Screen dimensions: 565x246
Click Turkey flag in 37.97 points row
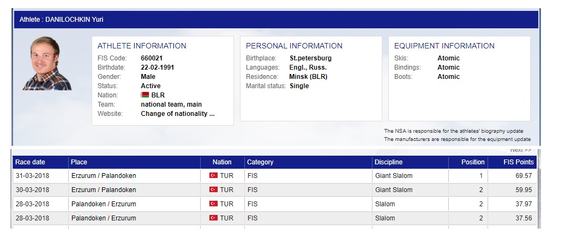coord(213,204)
